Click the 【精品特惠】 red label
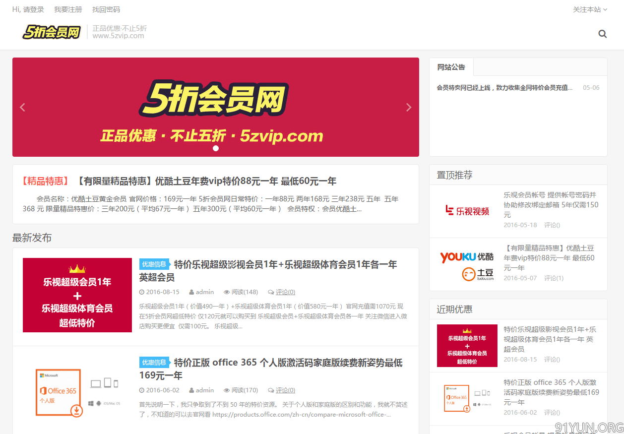This screenshot has height=434, width=624. [46, 181]
